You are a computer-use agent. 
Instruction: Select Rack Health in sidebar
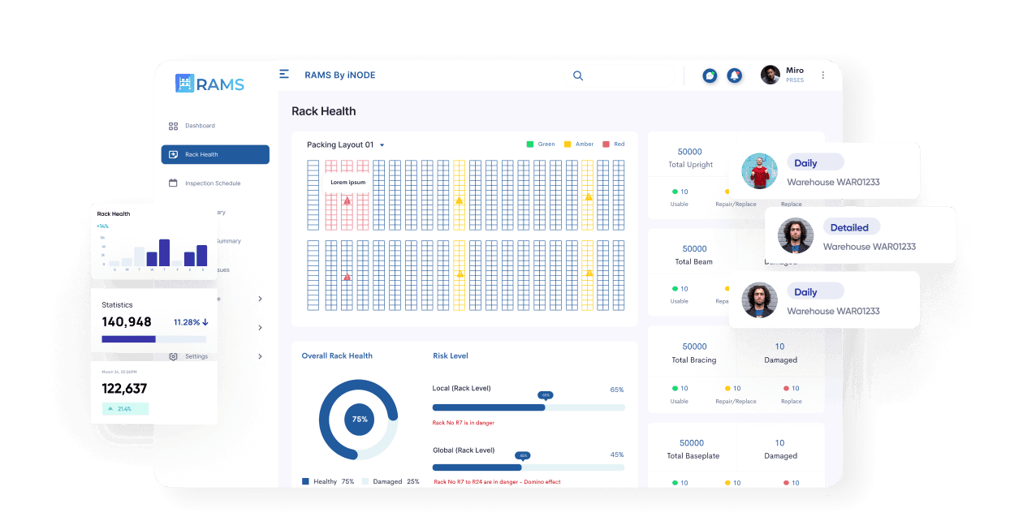tap(215, 154)
